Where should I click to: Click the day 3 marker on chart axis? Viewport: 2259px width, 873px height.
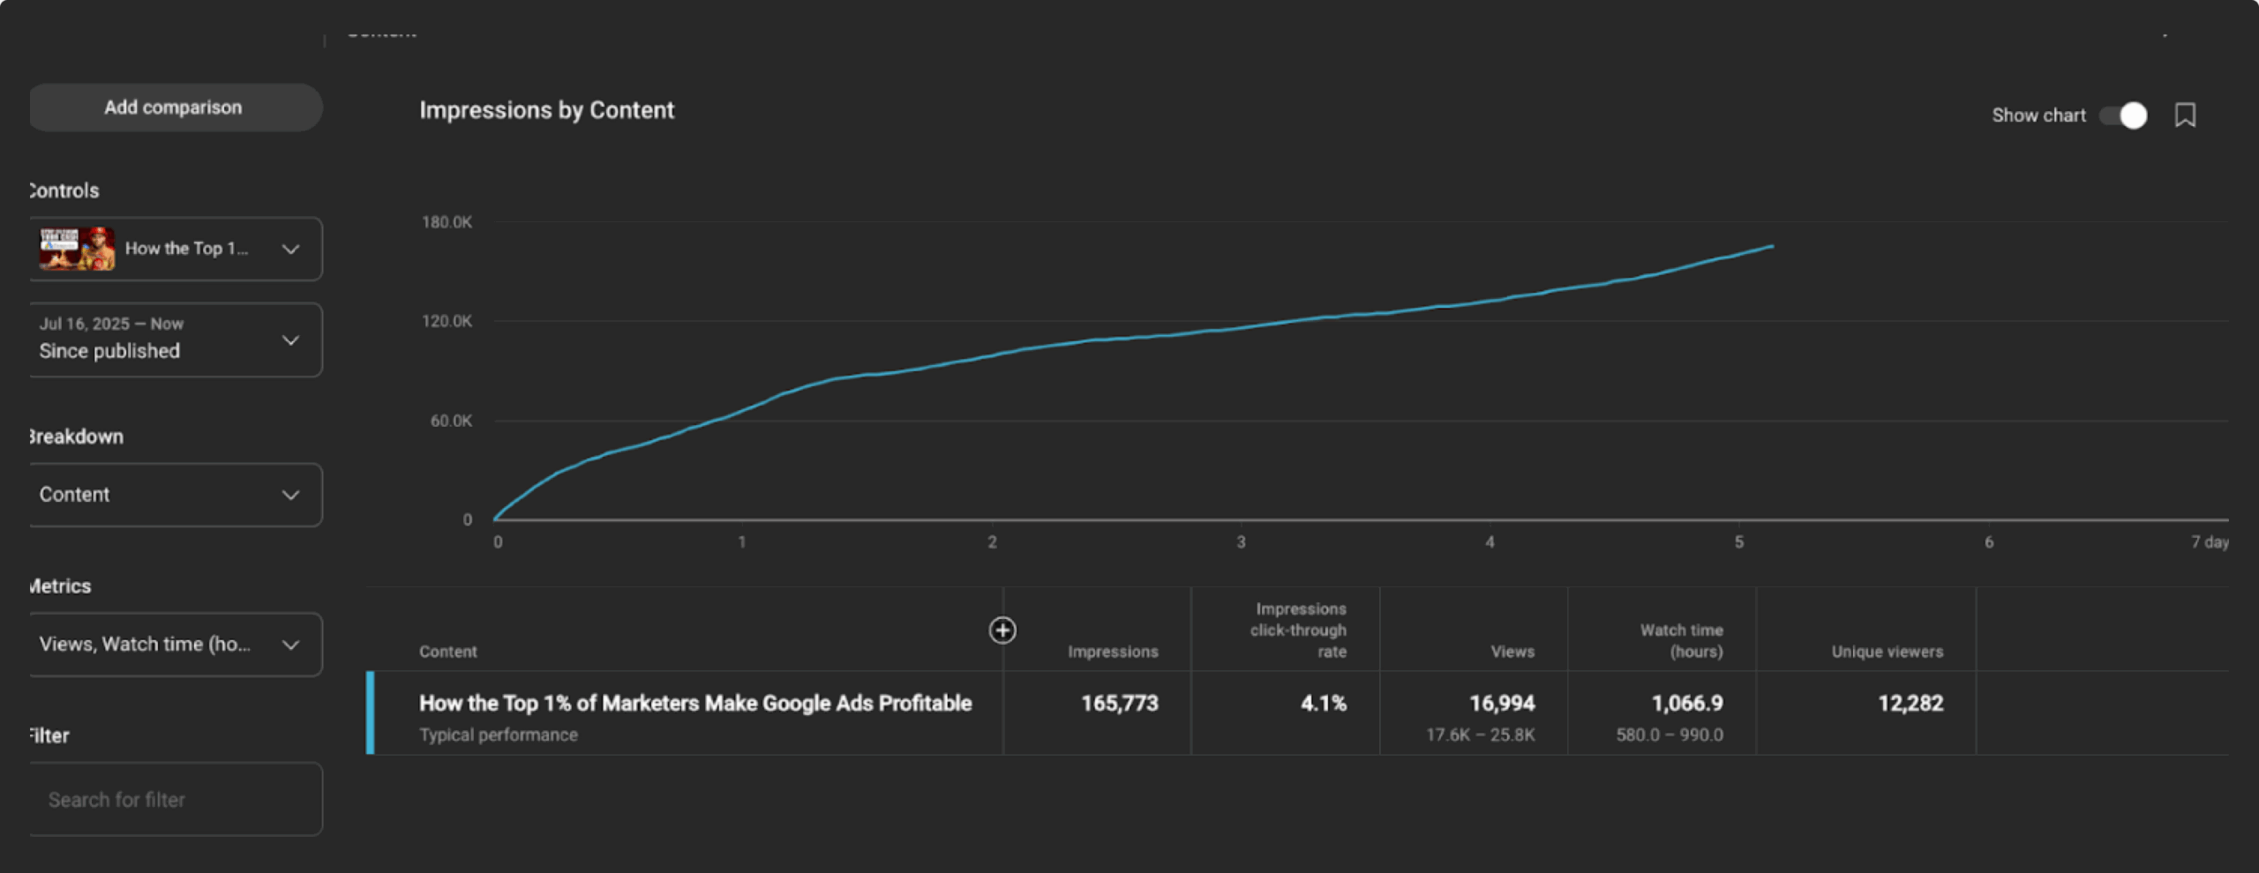[1241, 542]
